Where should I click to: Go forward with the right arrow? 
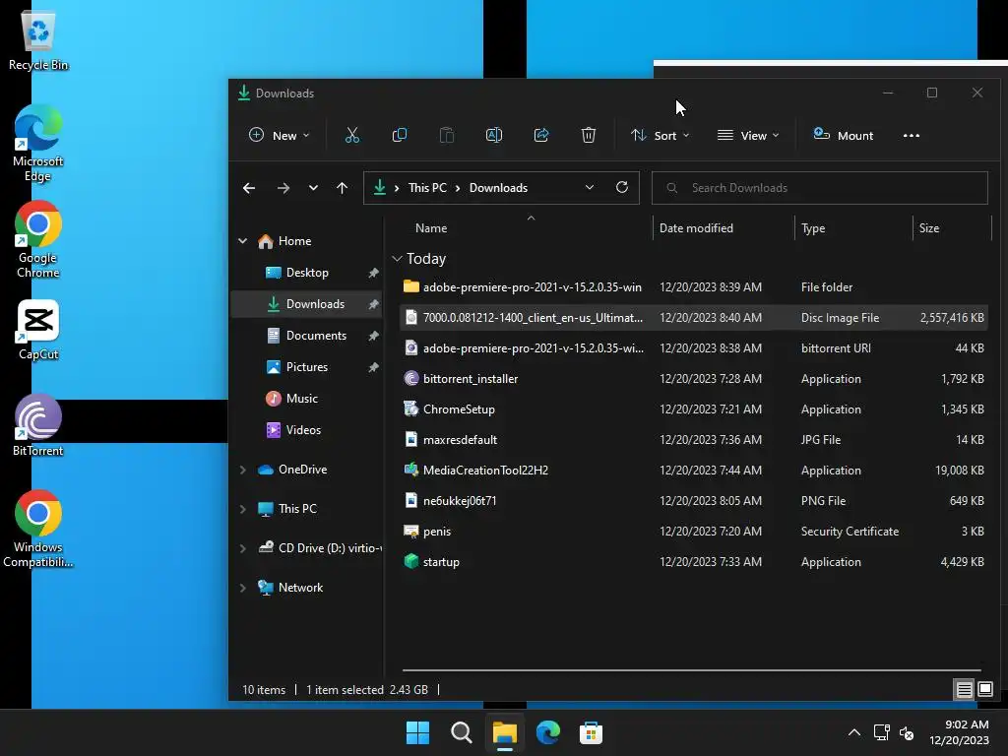[283, 188]
